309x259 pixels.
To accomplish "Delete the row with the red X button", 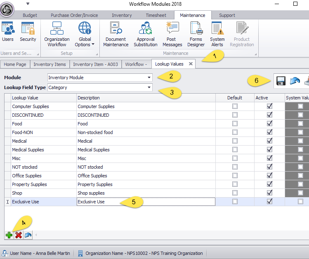I will pyautogui.click(x=19, y=235).
